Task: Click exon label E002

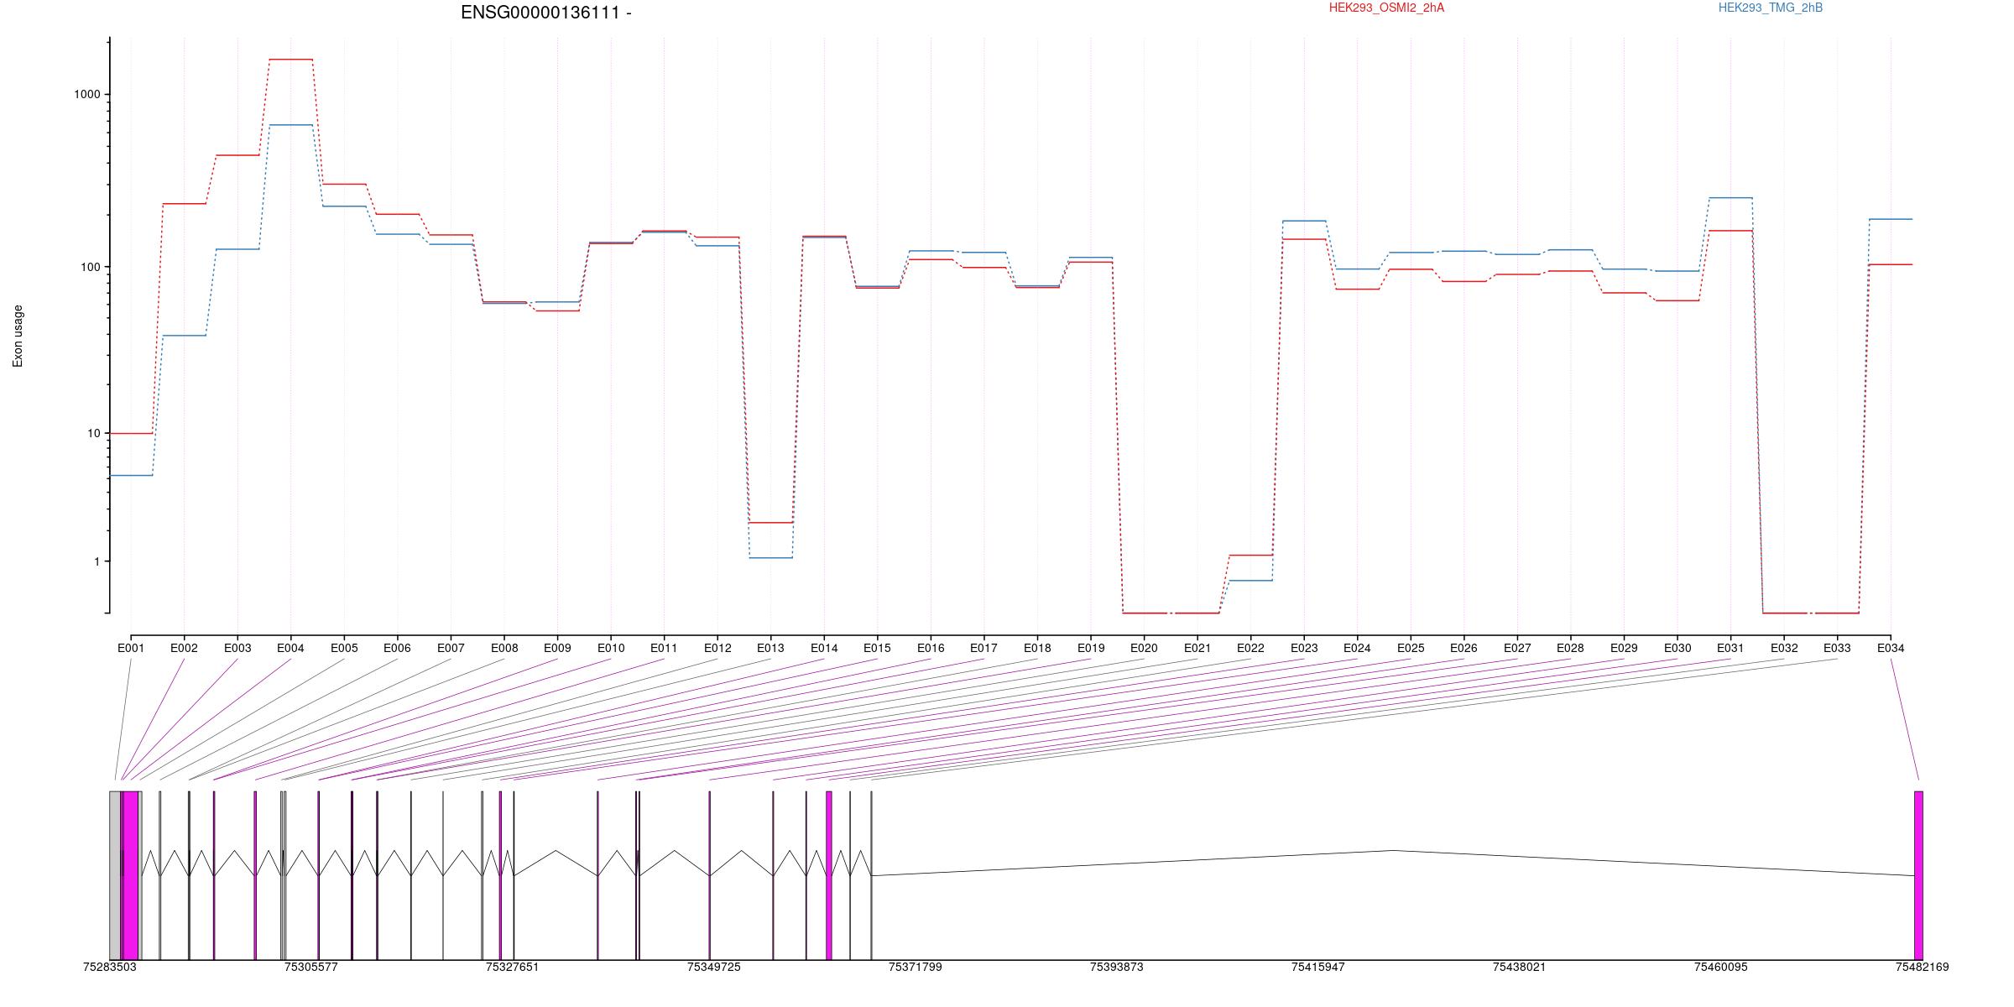Action: click(184, 648)
